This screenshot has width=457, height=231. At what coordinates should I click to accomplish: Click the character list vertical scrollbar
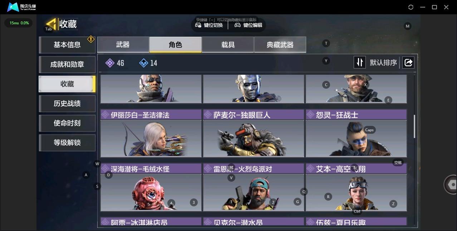(414, 126)
